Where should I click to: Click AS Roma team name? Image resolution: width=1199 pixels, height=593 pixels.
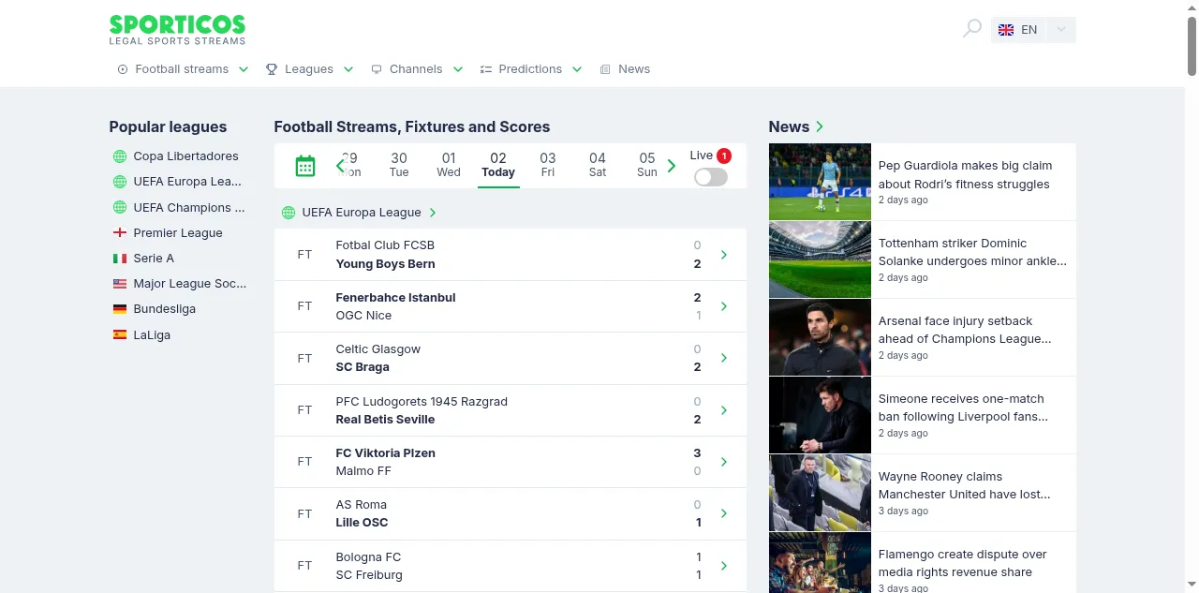click(362, 505)
